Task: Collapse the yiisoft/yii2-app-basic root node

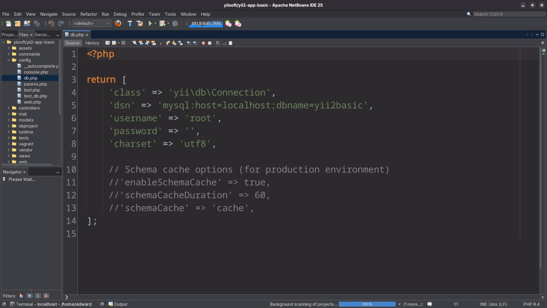Action: point(3,42)
